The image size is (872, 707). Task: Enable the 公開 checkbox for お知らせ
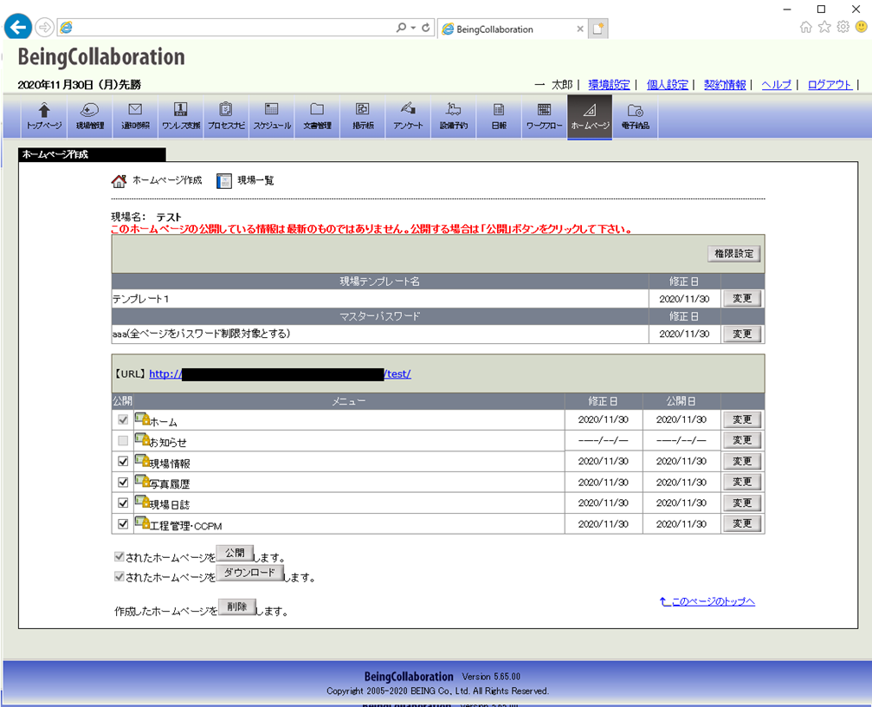pyautogui.click(x=123, y=440)
